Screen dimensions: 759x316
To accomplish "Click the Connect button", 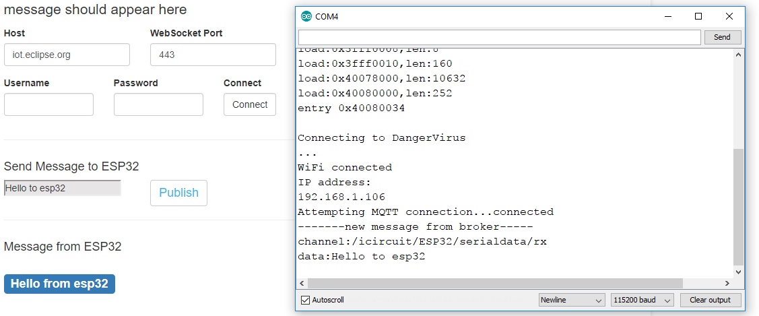I will [250, 104].
